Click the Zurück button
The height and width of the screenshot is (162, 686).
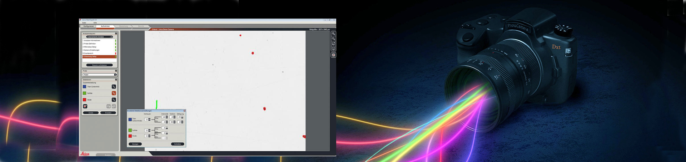pyautogui.click(x=91, y=113)
